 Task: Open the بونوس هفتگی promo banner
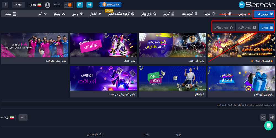pos(103,45)
